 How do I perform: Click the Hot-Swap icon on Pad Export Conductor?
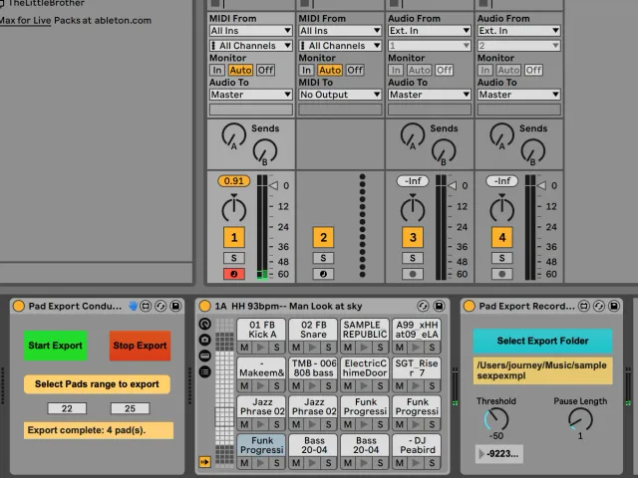tap(160, 306)
